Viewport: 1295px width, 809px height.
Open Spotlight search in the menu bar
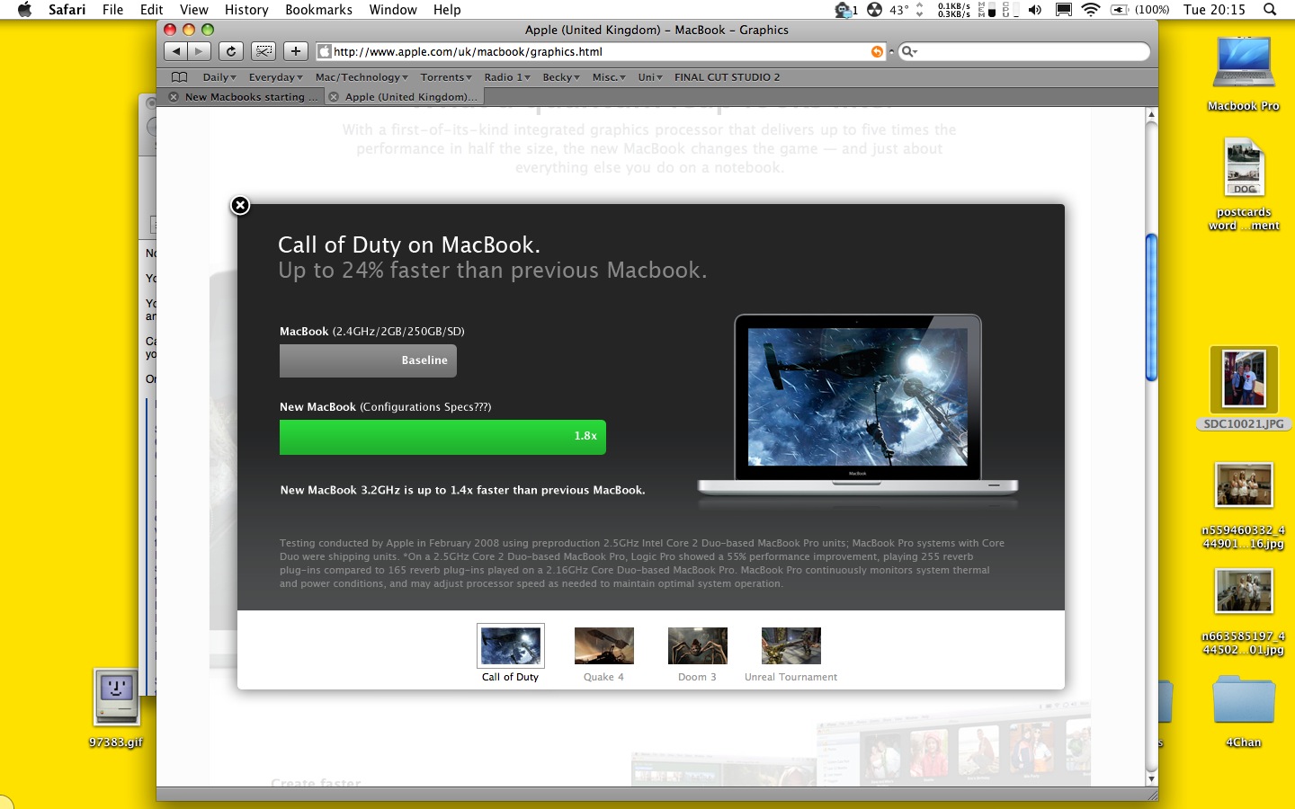[1270, 10]
